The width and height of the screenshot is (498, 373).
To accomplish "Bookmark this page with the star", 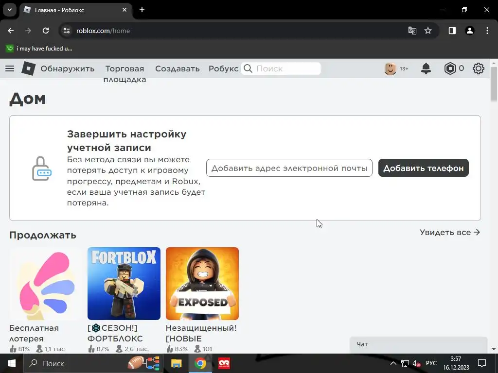I will [x=428, y=31].
